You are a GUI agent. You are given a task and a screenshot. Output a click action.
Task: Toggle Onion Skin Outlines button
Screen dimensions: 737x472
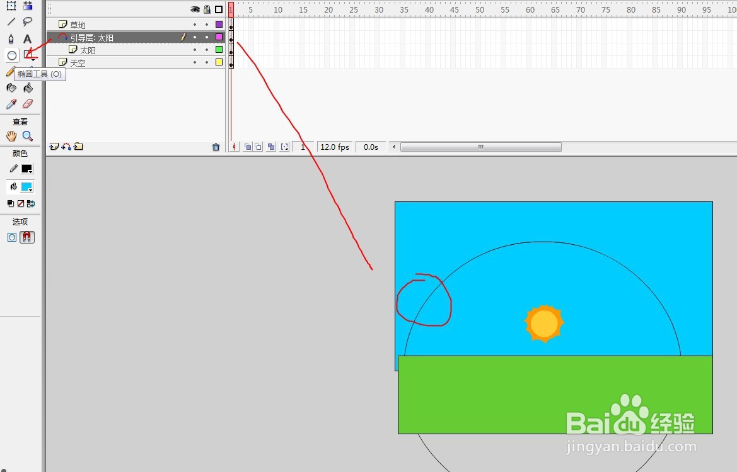(258, 147)
